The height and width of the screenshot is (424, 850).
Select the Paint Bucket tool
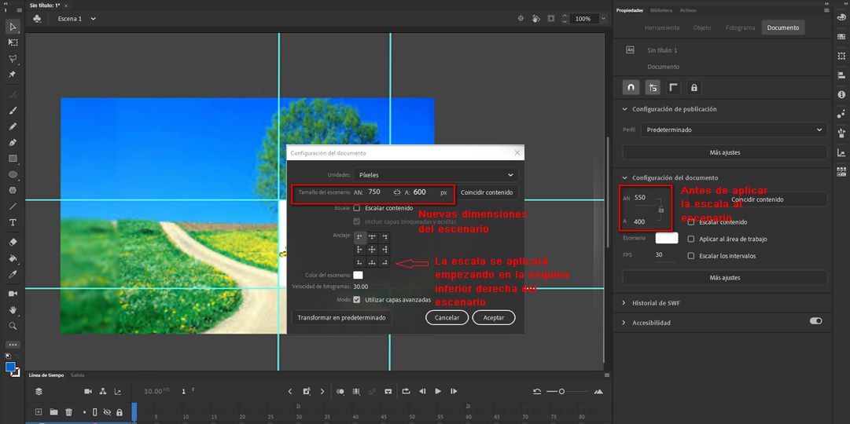tap(13, 258)
